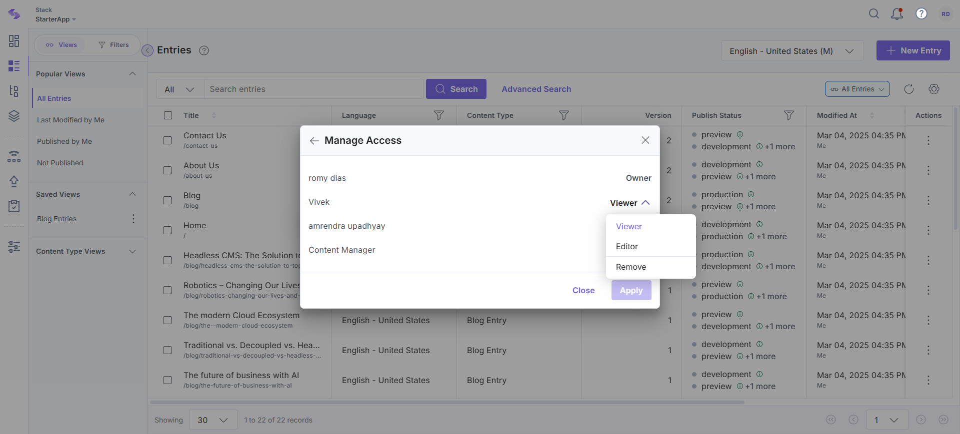
Task: Toggle the select-all entries checkbox
Action: pos(168,115)
